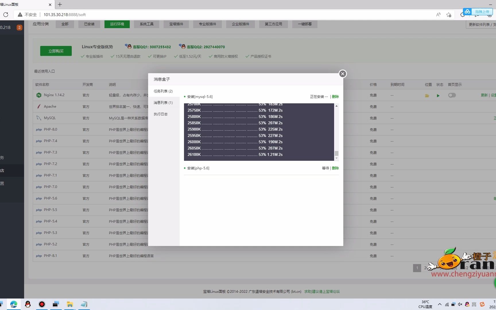The width and height of the screenshot is (496, 310).
Task: Click the 拖拽上传 cloud upload button
Action: 478,12
